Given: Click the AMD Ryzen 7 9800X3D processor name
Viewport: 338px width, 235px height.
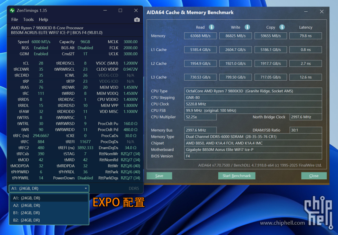Looking at the screenshot, I should (47, 28).
